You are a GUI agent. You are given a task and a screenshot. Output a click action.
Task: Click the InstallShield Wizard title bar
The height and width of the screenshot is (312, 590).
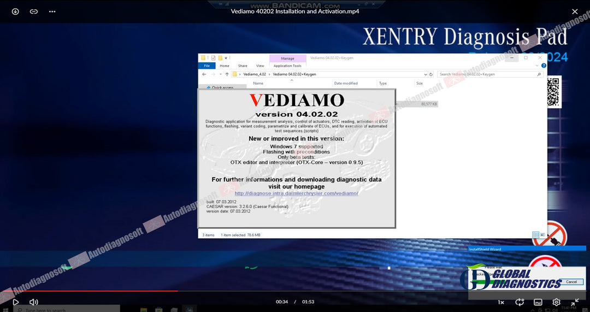click(527, 249)
